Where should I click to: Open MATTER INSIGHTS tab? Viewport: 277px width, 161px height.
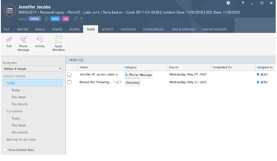(x=214, y=30)
